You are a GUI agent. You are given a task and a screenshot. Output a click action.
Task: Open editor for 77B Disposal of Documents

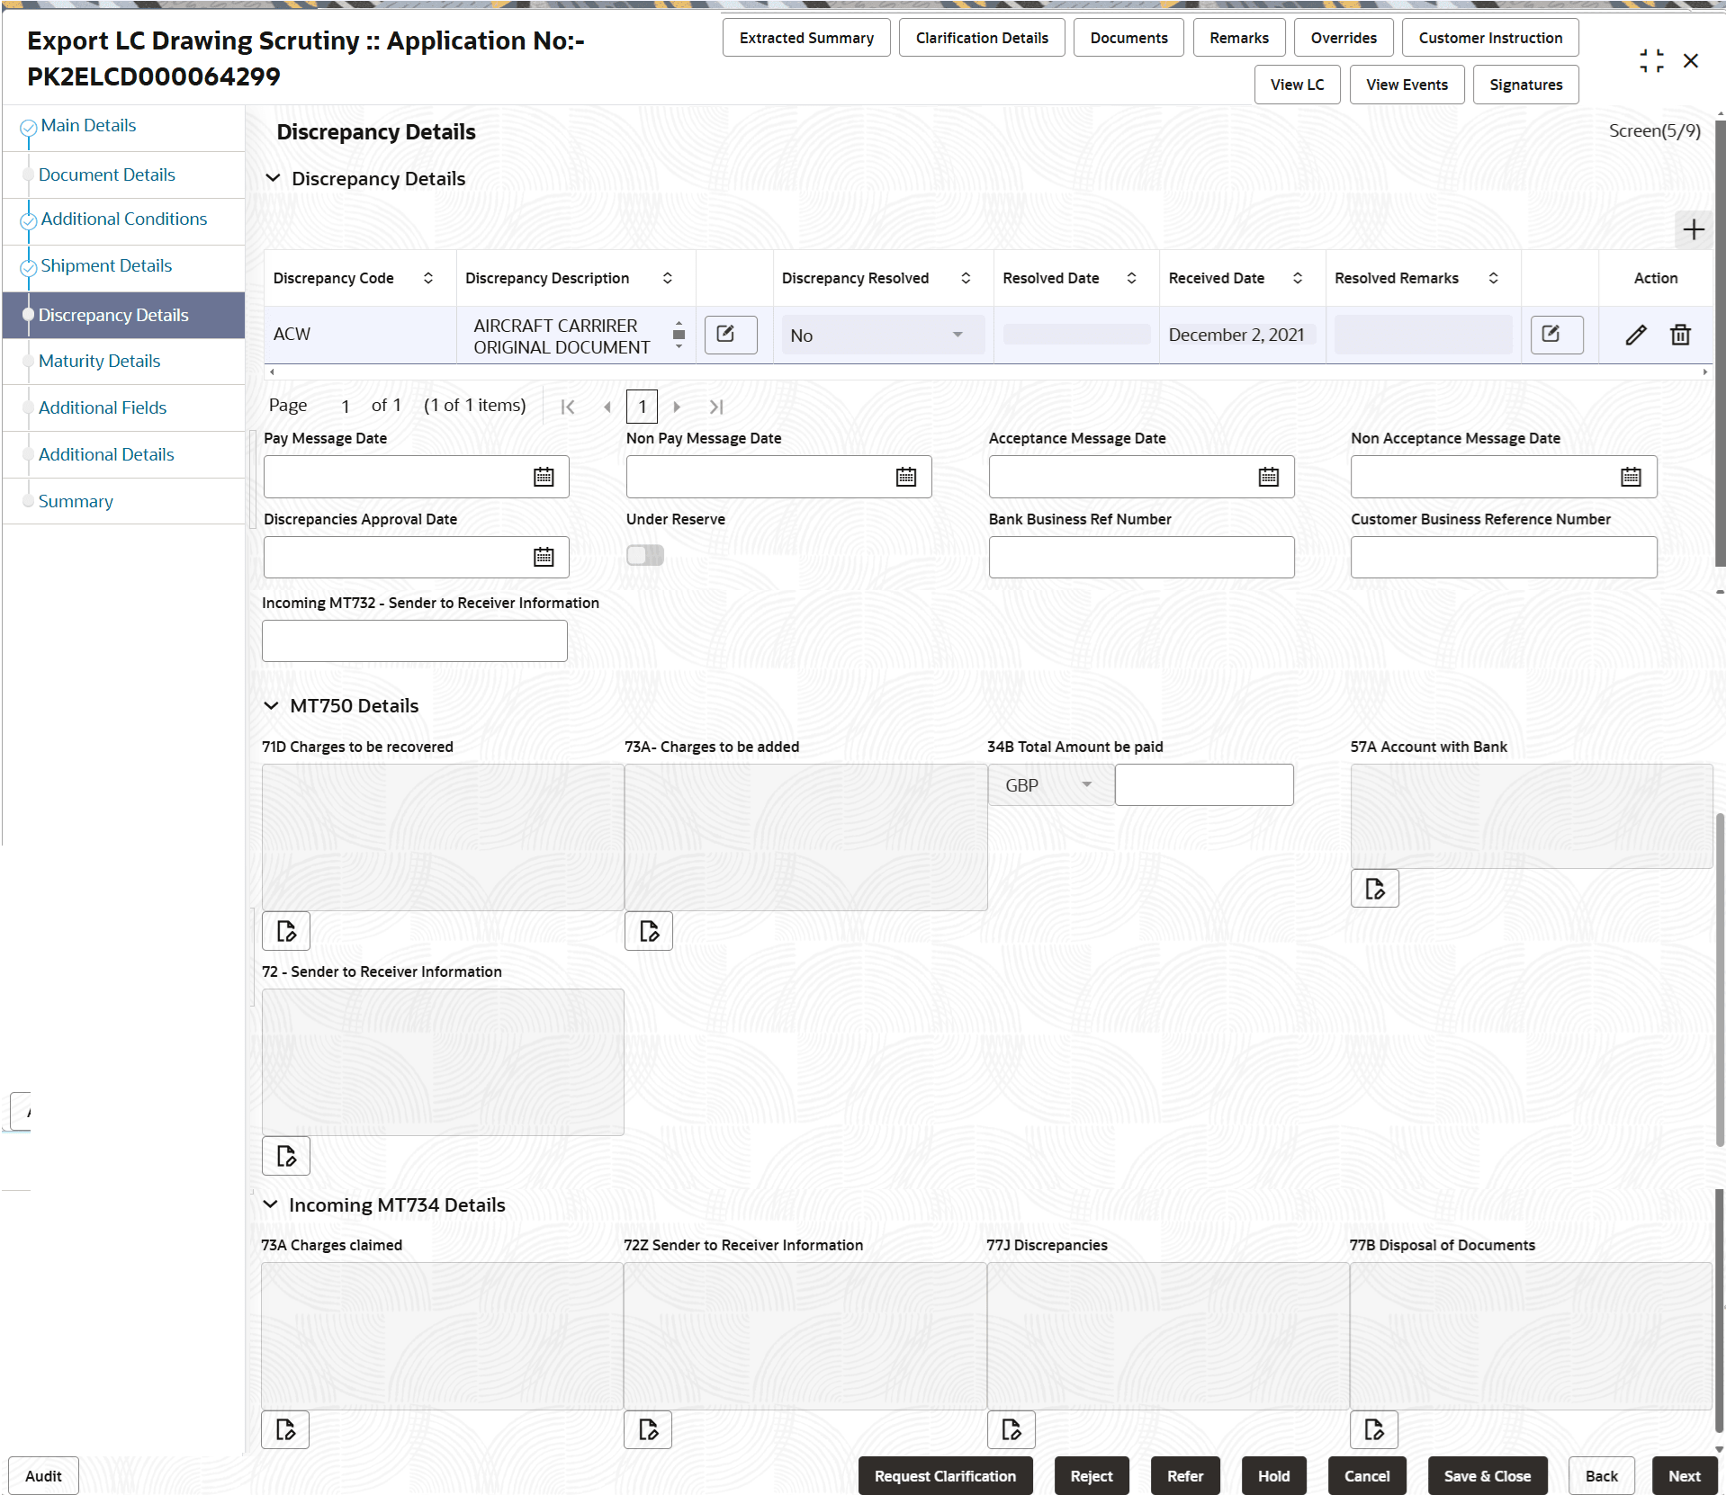click(x=1372, y=1429)
